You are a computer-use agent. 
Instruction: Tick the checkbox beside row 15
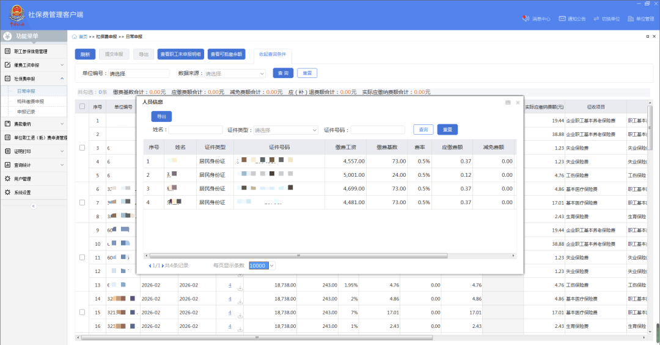click(82, 312)
